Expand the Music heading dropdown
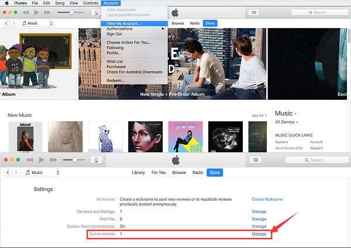Viewport: 351px width, 248px height. 285,113
